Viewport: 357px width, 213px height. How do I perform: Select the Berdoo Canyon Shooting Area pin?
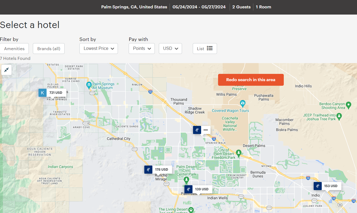coord(348,105)
